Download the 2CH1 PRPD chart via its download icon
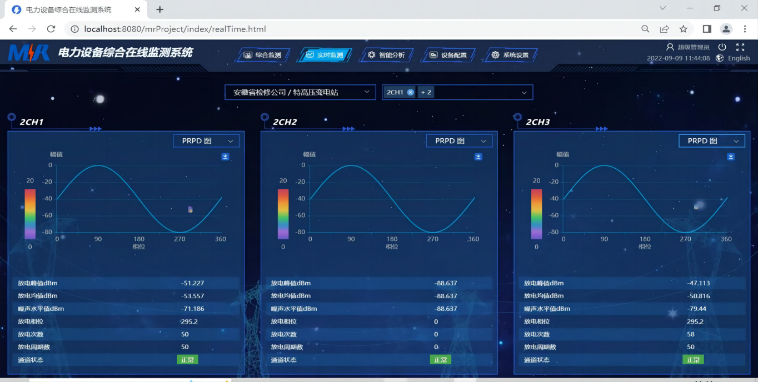This screenshot has height=382, width=758. pos(225,157)
